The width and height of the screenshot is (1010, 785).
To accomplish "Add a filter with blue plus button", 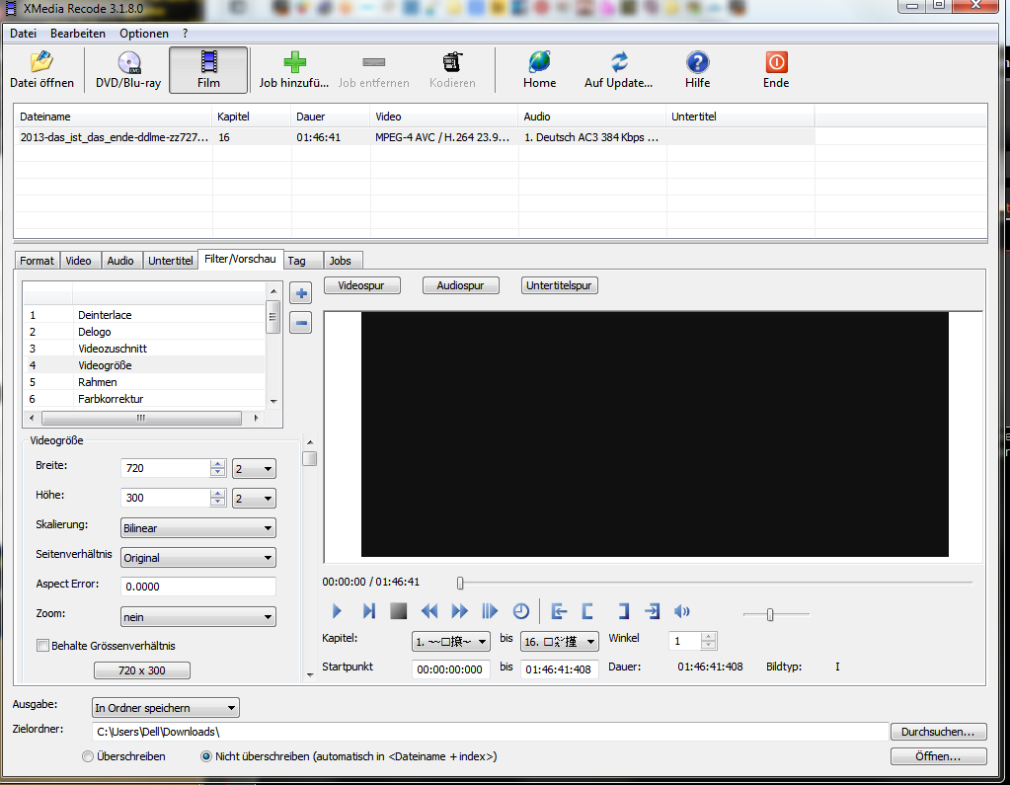I will point(301,293).
